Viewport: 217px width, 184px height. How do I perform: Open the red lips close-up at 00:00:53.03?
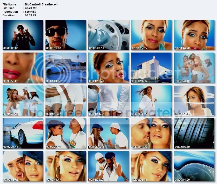[23, 68]
